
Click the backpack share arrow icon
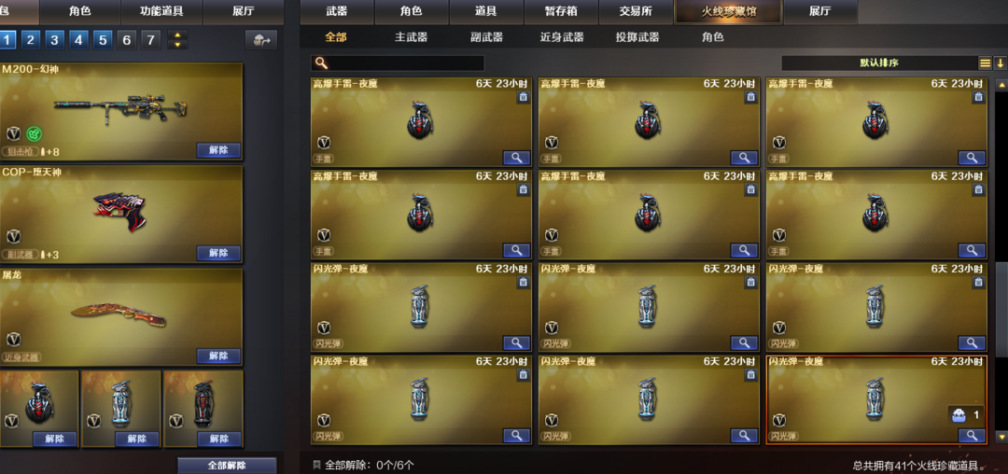coord(260,40)
